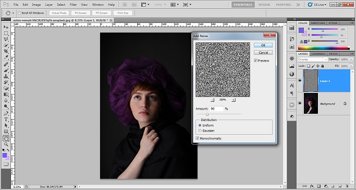
Task: Hide the Background layer eye icon
Action: pyautogui.click(x=300, y=103)
